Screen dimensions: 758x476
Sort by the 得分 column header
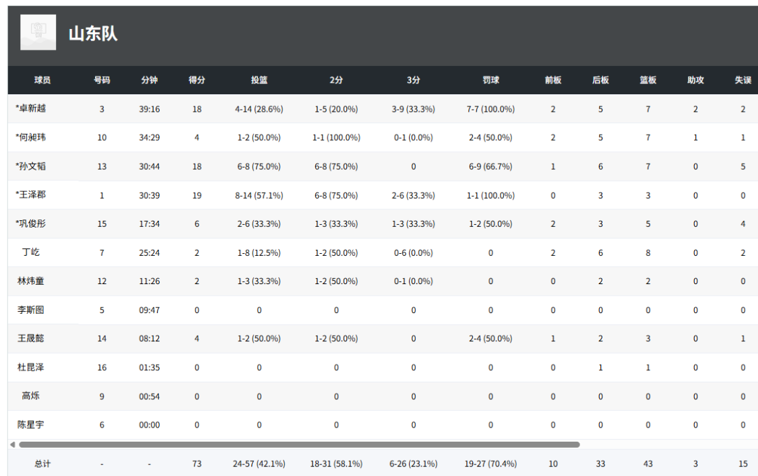click(197, 80)
